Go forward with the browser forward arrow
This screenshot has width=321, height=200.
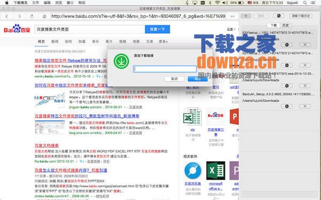[19, 16]
